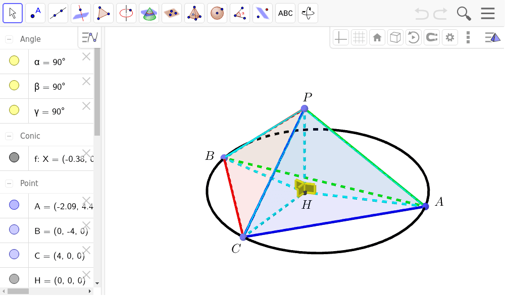Click the C = (4, 0, 0) definition

(60, 256)
